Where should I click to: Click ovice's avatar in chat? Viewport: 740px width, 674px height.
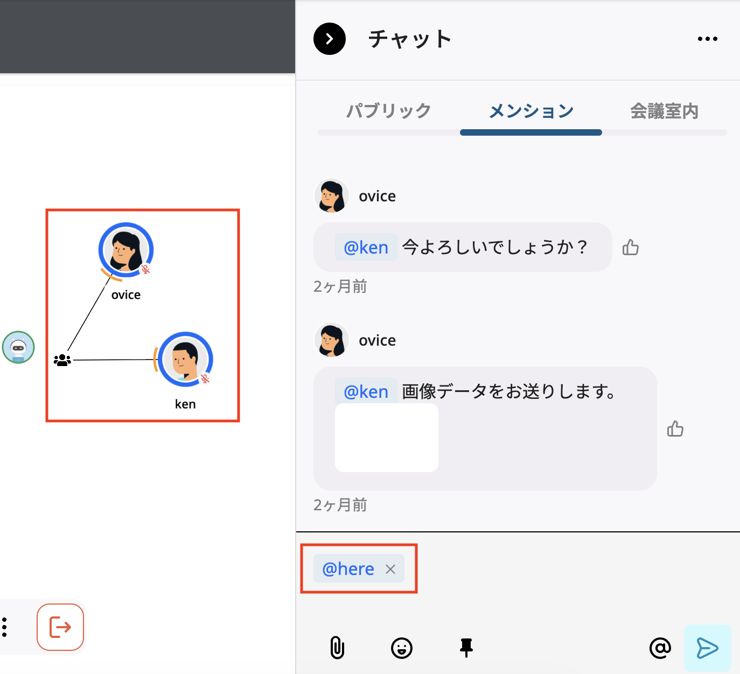pos(332,195)
